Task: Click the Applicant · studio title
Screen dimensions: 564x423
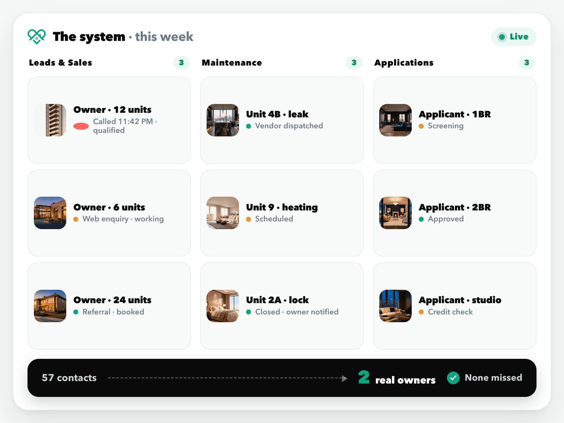Action: coord(460,300)
